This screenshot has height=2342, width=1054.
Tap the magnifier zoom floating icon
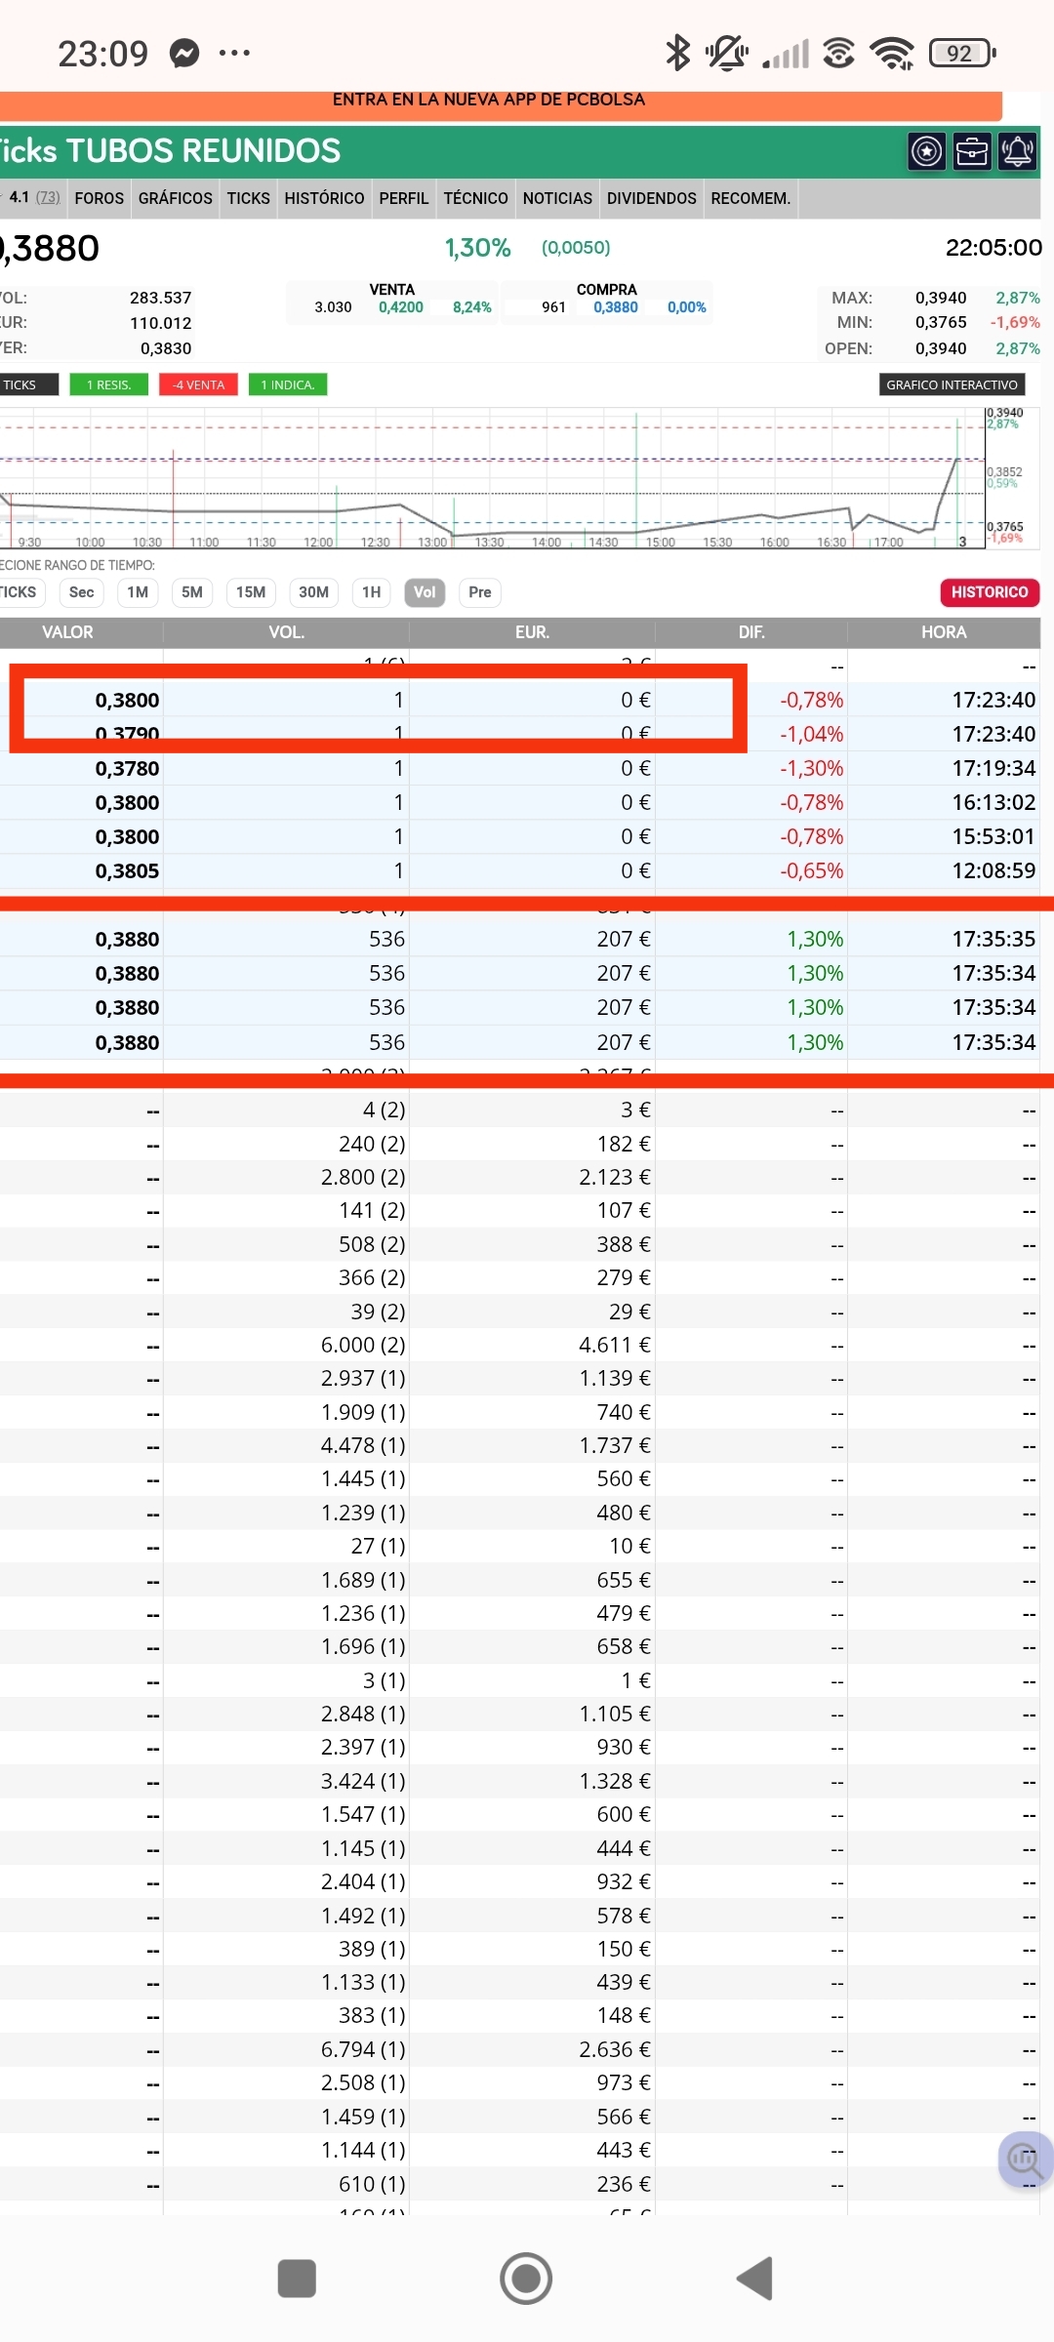pyautogui.click(x=1025, y=2160)
